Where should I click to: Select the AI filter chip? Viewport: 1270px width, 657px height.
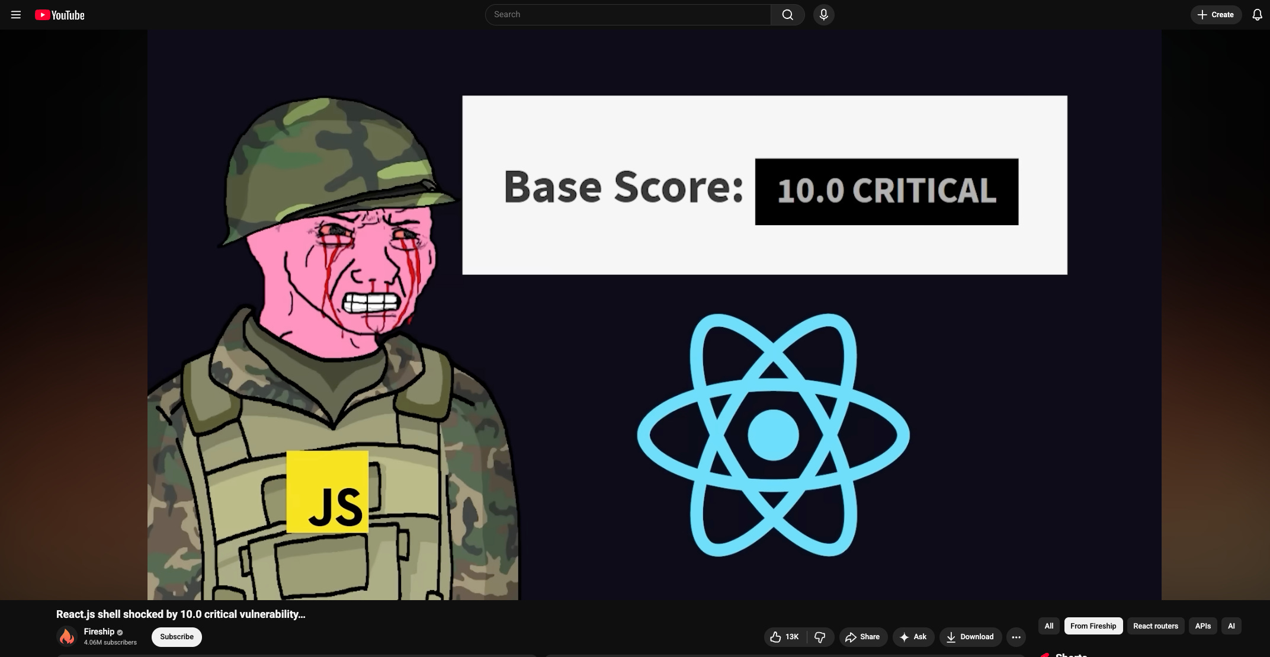[1231, 626]
